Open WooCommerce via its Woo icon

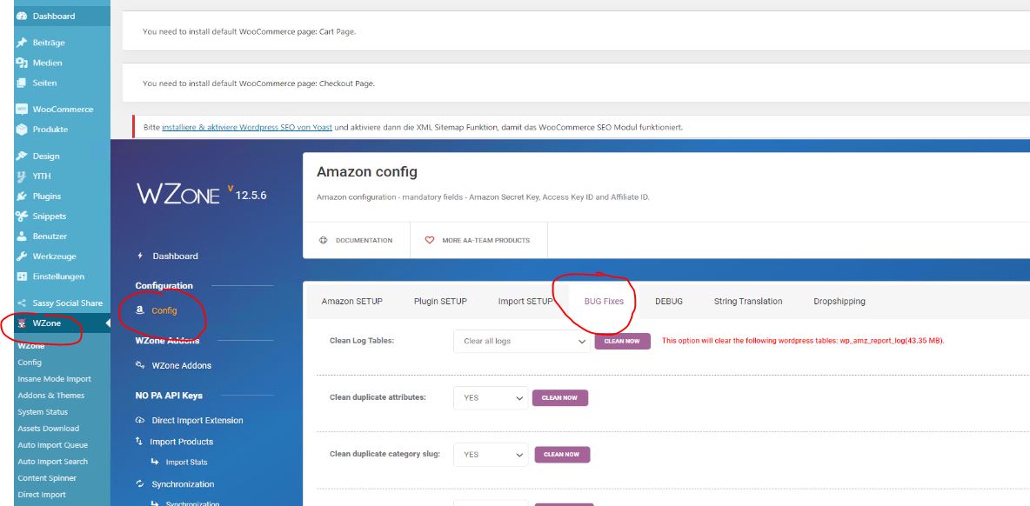pyautogui.click(x=22, y=110)
